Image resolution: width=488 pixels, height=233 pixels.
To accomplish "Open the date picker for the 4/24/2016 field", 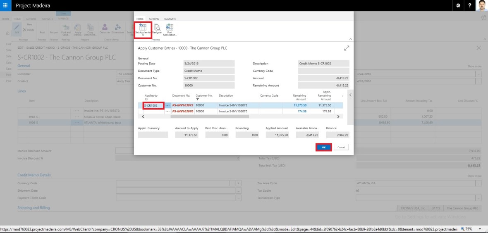I will [478, 81].
